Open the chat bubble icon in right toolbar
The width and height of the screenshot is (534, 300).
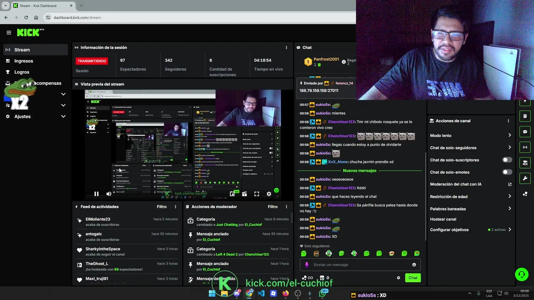point(525,132)
